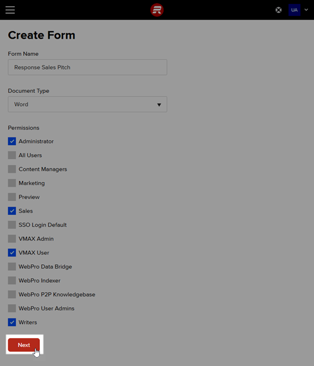Open the help lifebuoy icon
The height and width of the screenshot is (366, 314).
[278, 10]
